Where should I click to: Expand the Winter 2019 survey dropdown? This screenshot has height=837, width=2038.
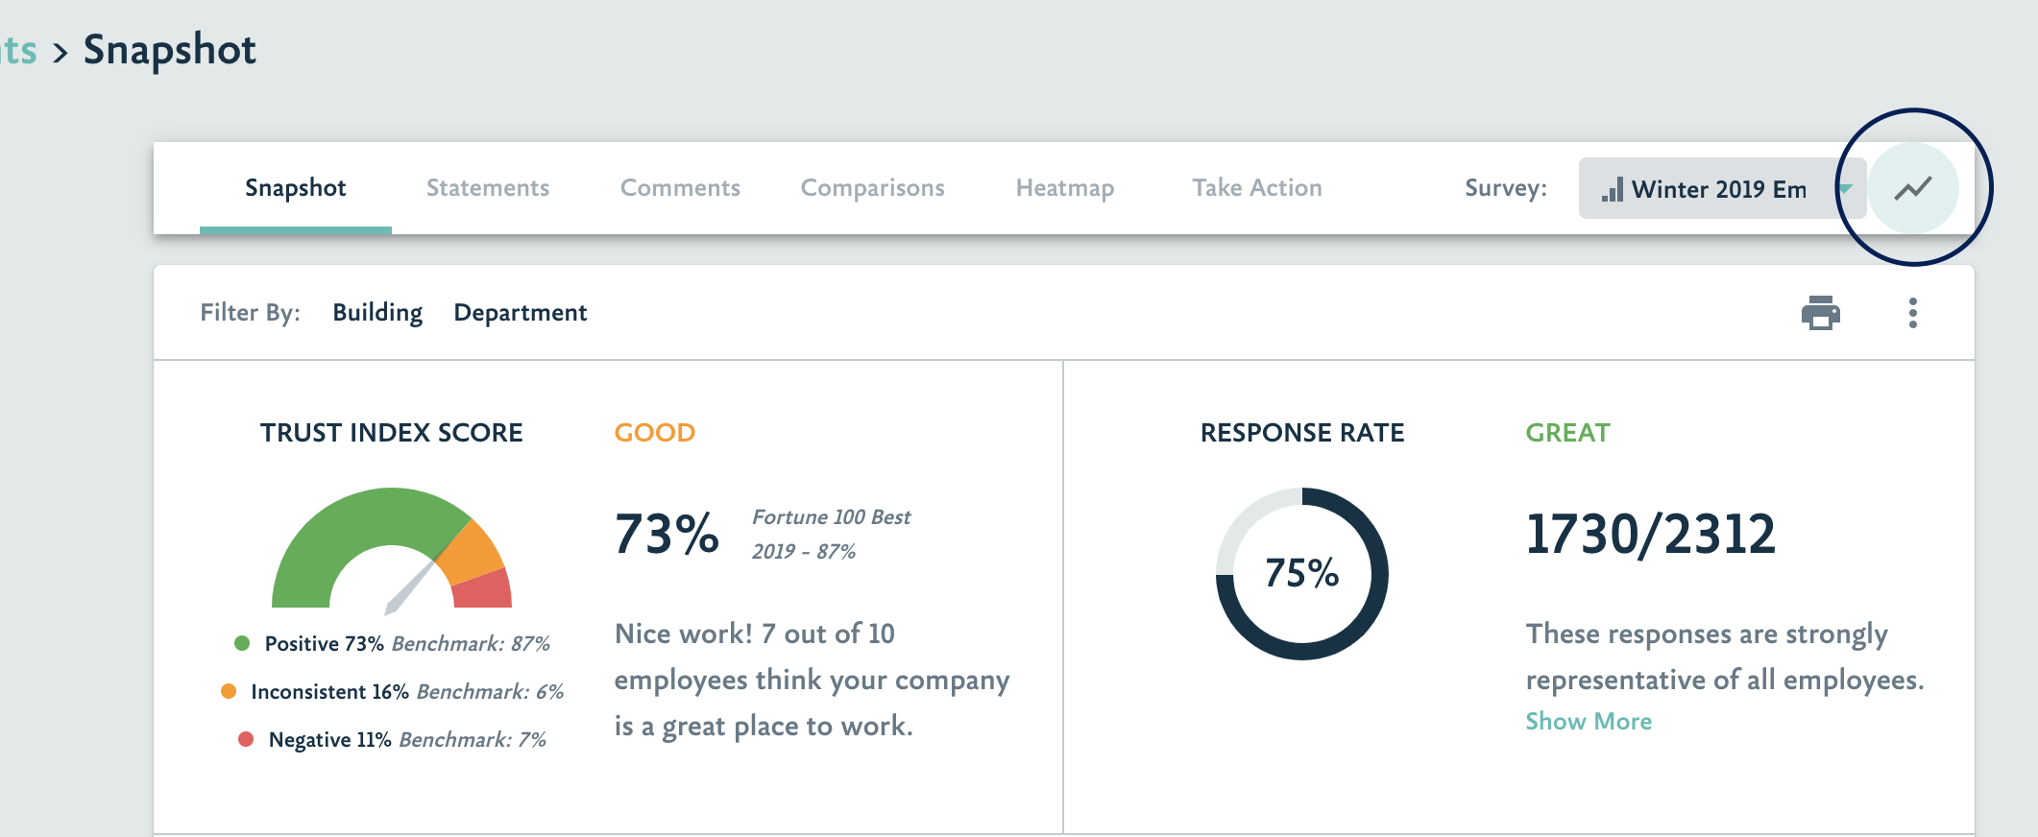pyautogui.click(x=1719, y=188)
